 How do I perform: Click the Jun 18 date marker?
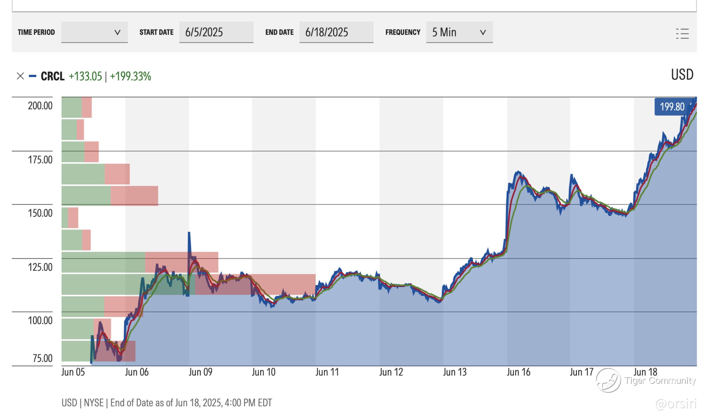pyautogui.click(x=645, y=372)
